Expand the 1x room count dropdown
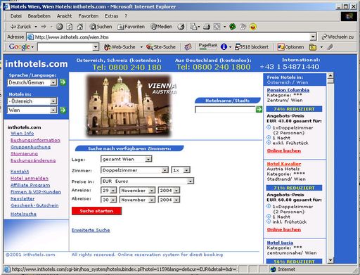 [186, 170]
